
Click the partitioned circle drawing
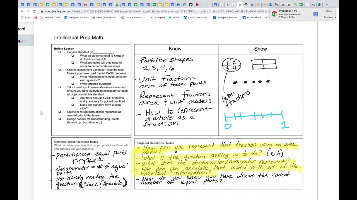(x=231, y=65)
